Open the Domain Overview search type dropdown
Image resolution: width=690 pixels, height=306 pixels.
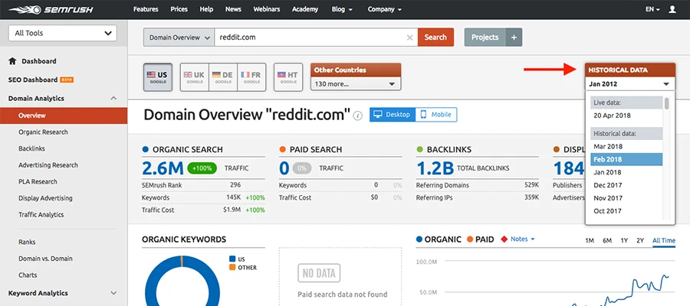pyautogui.click(x=178, y=37)
